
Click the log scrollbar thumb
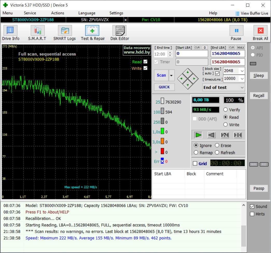[244, 236]
